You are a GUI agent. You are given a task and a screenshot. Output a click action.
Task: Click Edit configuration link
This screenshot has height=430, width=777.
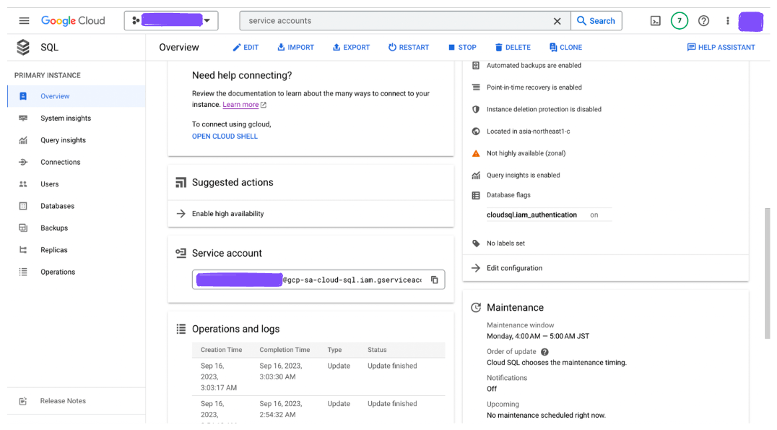(x=514, y=268)
